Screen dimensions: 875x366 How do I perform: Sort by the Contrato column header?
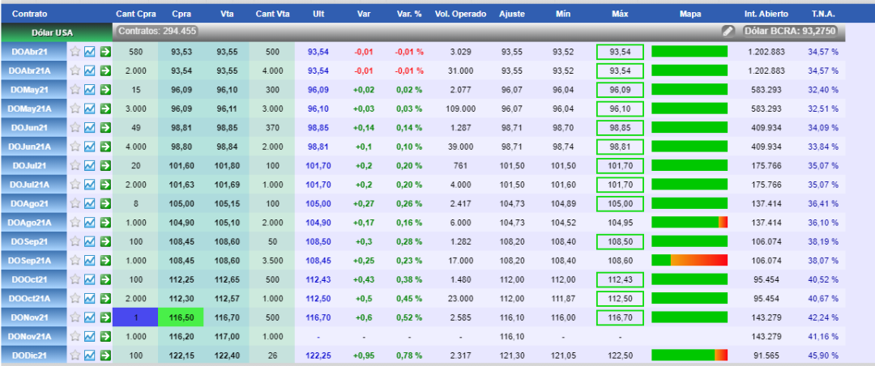tap(30, 14)
